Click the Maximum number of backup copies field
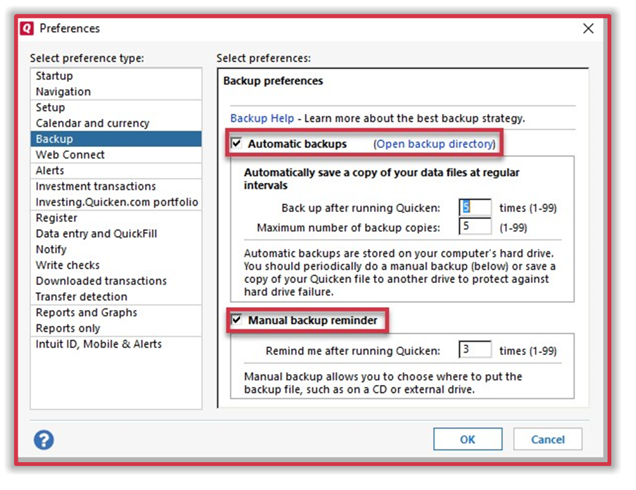Image resolution: width=636 pixels, height=490 pixels. [475, 227]
